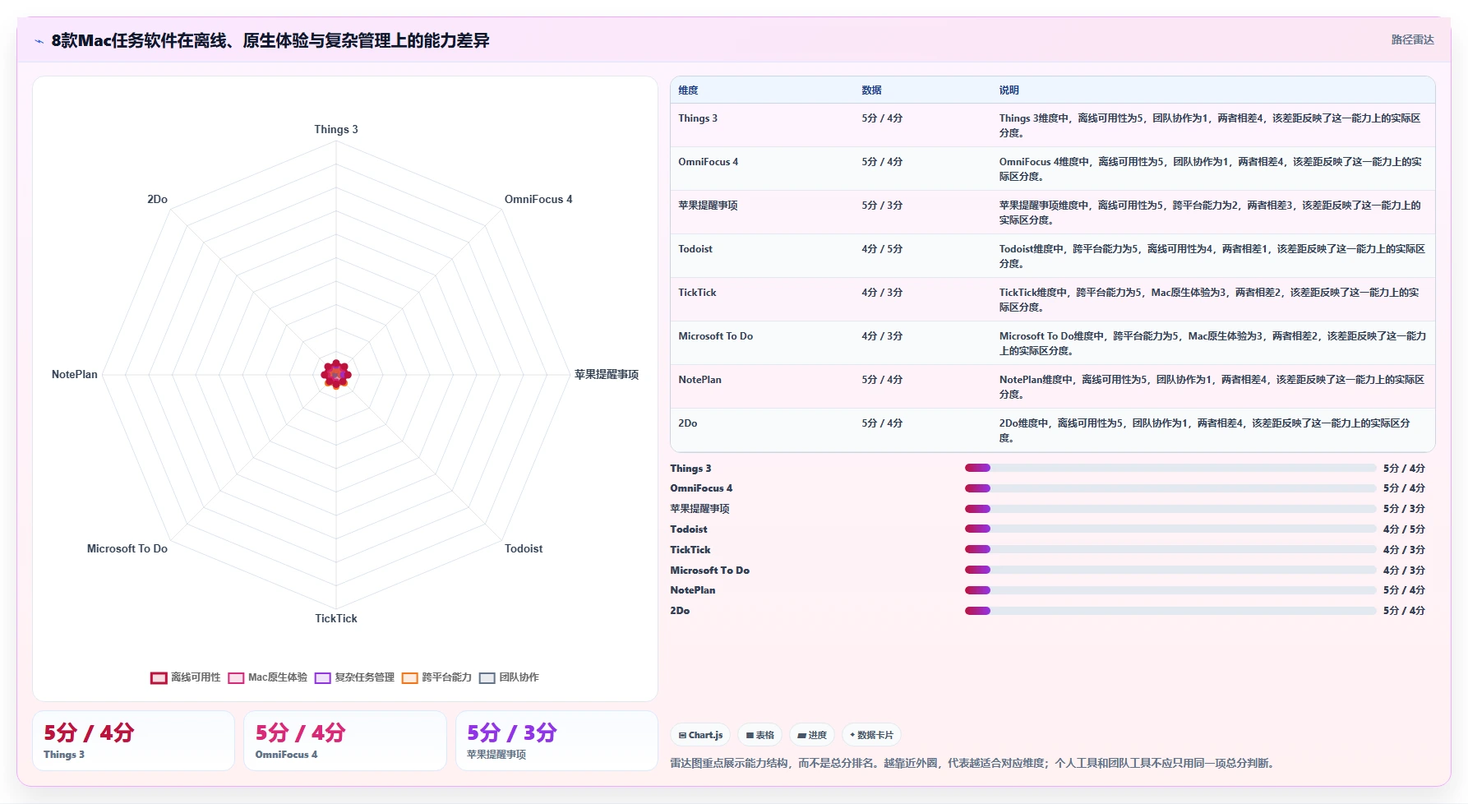Toggle the 团队协作 legend series
The image size is (1468, 804).
[510, 677]
